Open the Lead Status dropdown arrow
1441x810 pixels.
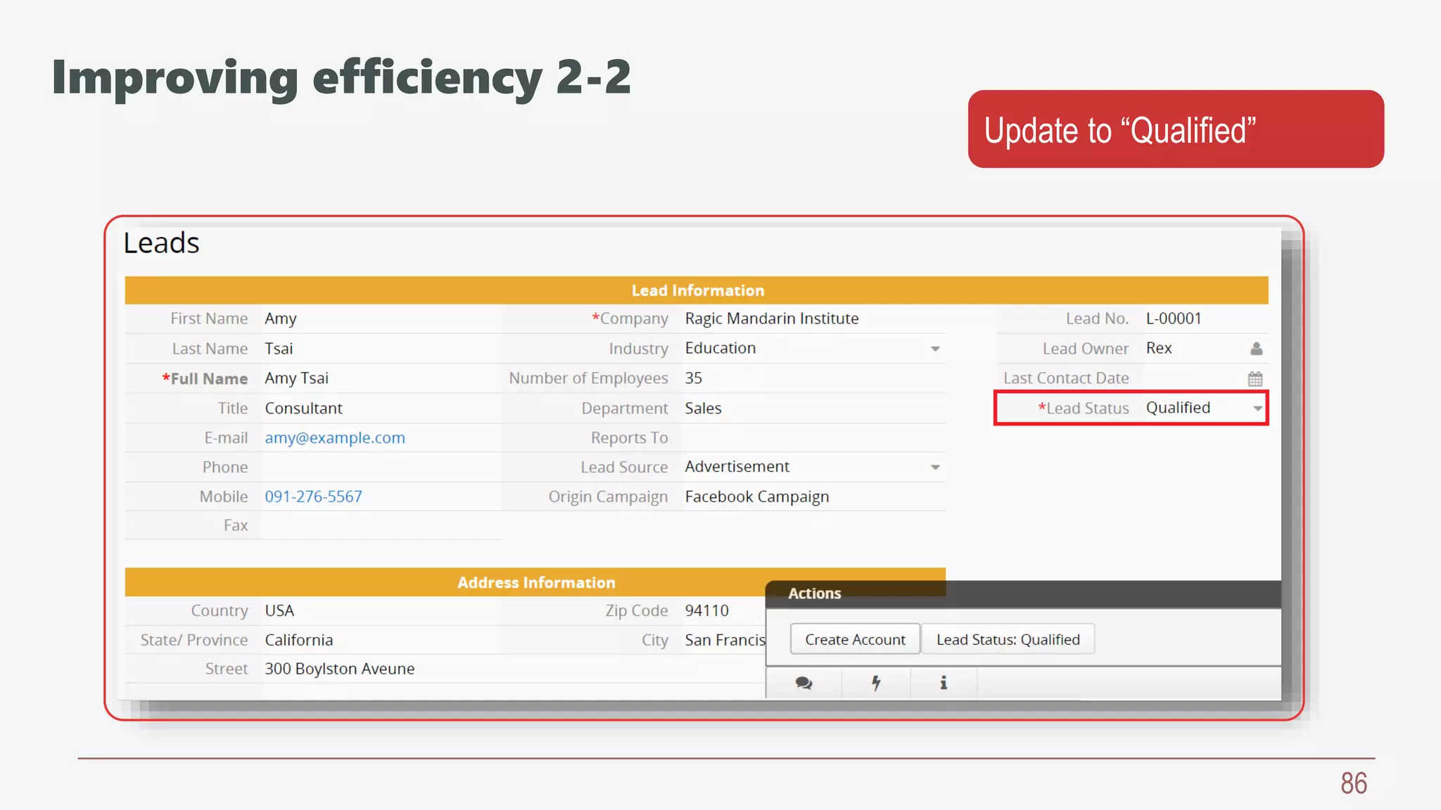coord(1257,409)
